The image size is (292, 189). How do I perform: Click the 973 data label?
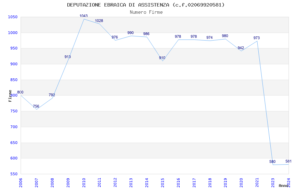(256, 38)
